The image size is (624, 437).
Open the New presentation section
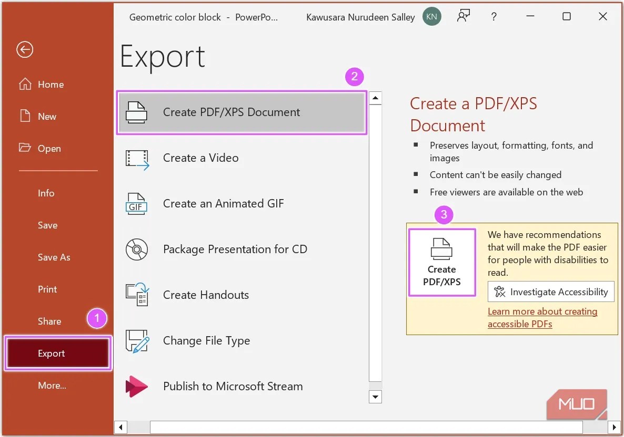tap(46, 116)
